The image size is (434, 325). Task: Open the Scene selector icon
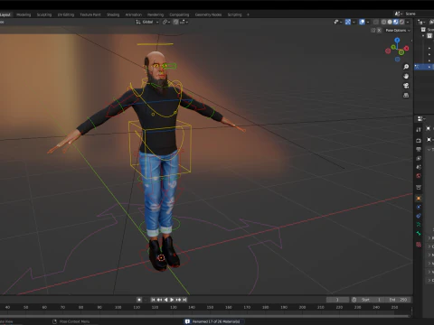399,14
